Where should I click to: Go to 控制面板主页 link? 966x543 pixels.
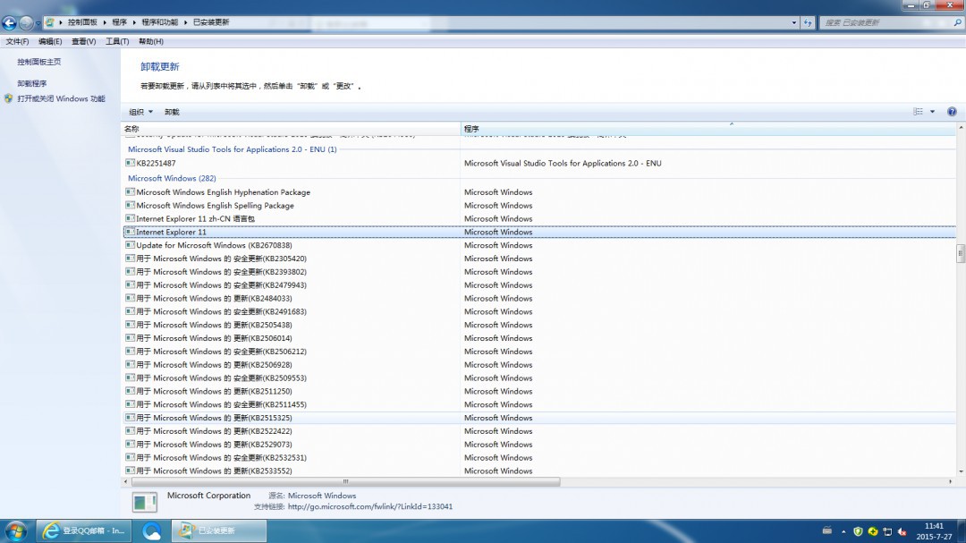38,62
